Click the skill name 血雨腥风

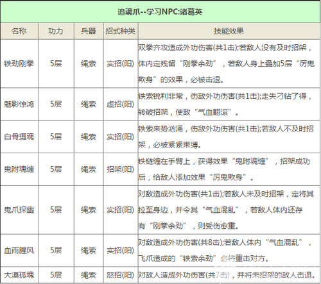[19, 250]
